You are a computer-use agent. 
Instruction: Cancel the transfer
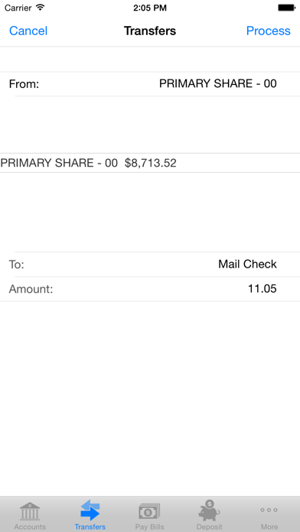point(28,31)
